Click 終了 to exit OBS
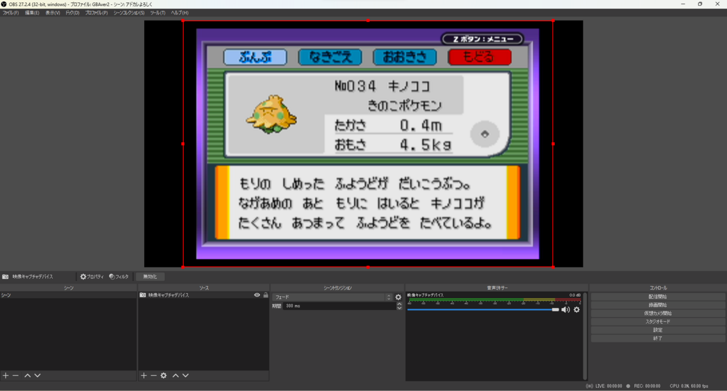Viewport: 727px width, 391px height. pos(657,339)
